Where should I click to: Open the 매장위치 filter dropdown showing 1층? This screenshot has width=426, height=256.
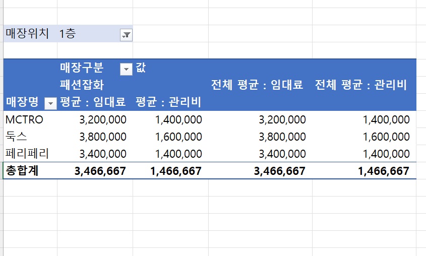point(127,35)
